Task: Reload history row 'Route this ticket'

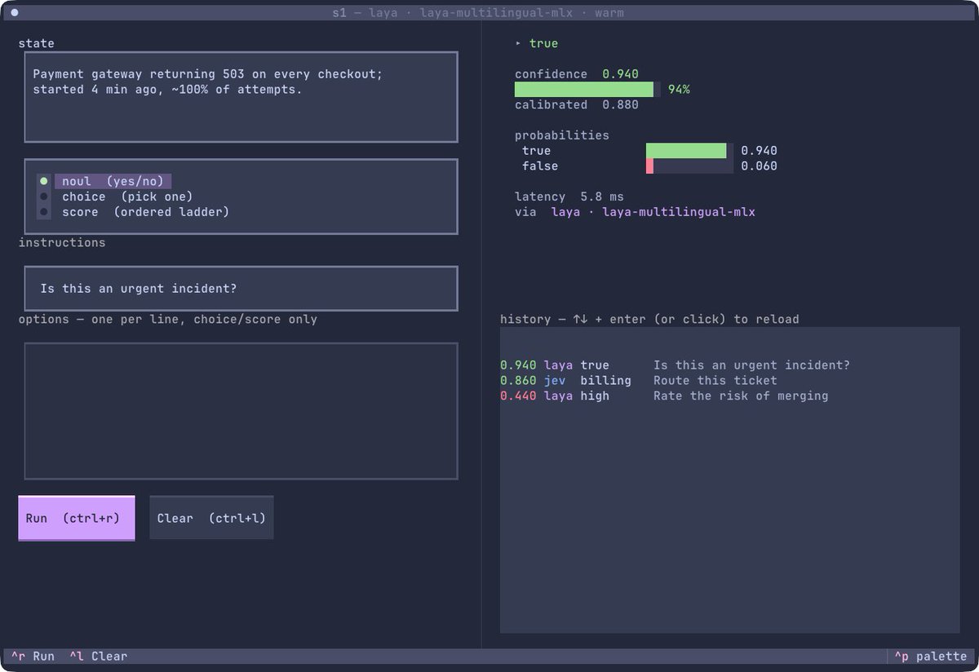Action: [729, 381]
